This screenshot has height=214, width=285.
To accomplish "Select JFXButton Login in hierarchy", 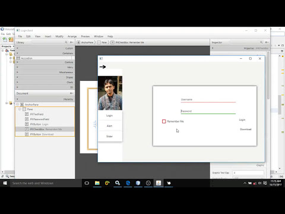I will (45, 124).
